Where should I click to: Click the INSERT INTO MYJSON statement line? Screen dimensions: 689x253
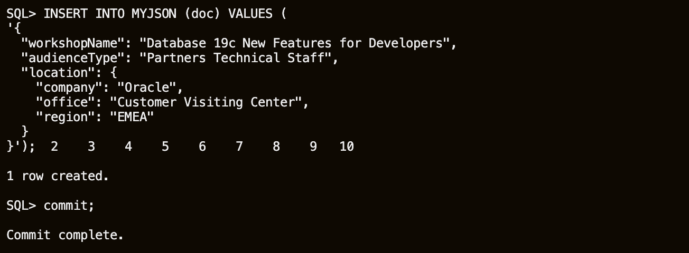pyautogui.click(x=146, y=14)
